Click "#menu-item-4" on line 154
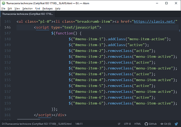Image resolution: width=181 pixels, height=127 pixels. 88,74
